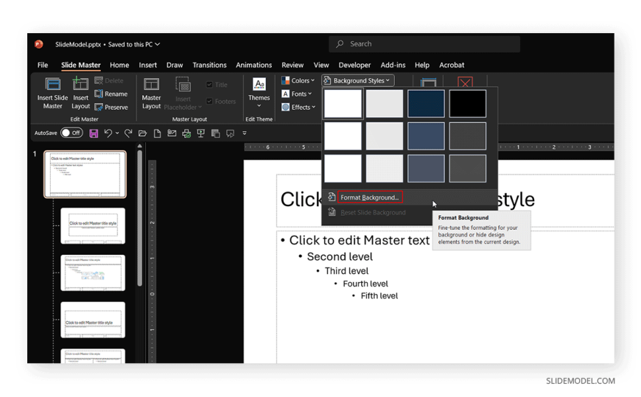Click the overlapping slides icon in quick access

(x=215, y=133)
